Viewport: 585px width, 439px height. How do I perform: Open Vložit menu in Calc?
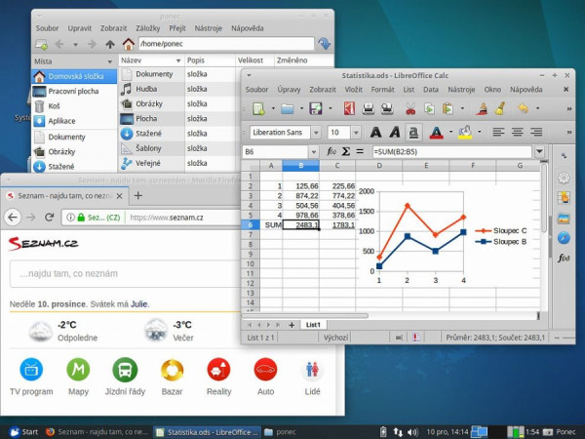353,90
